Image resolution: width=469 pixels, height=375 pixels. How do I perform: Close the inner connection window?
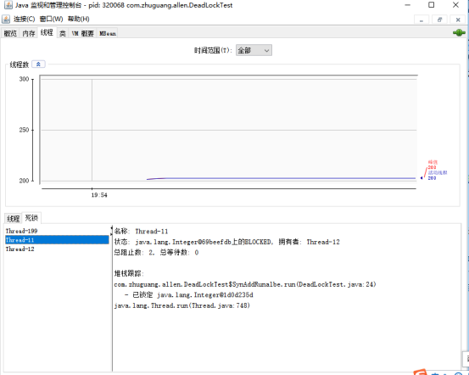[458, 20]
